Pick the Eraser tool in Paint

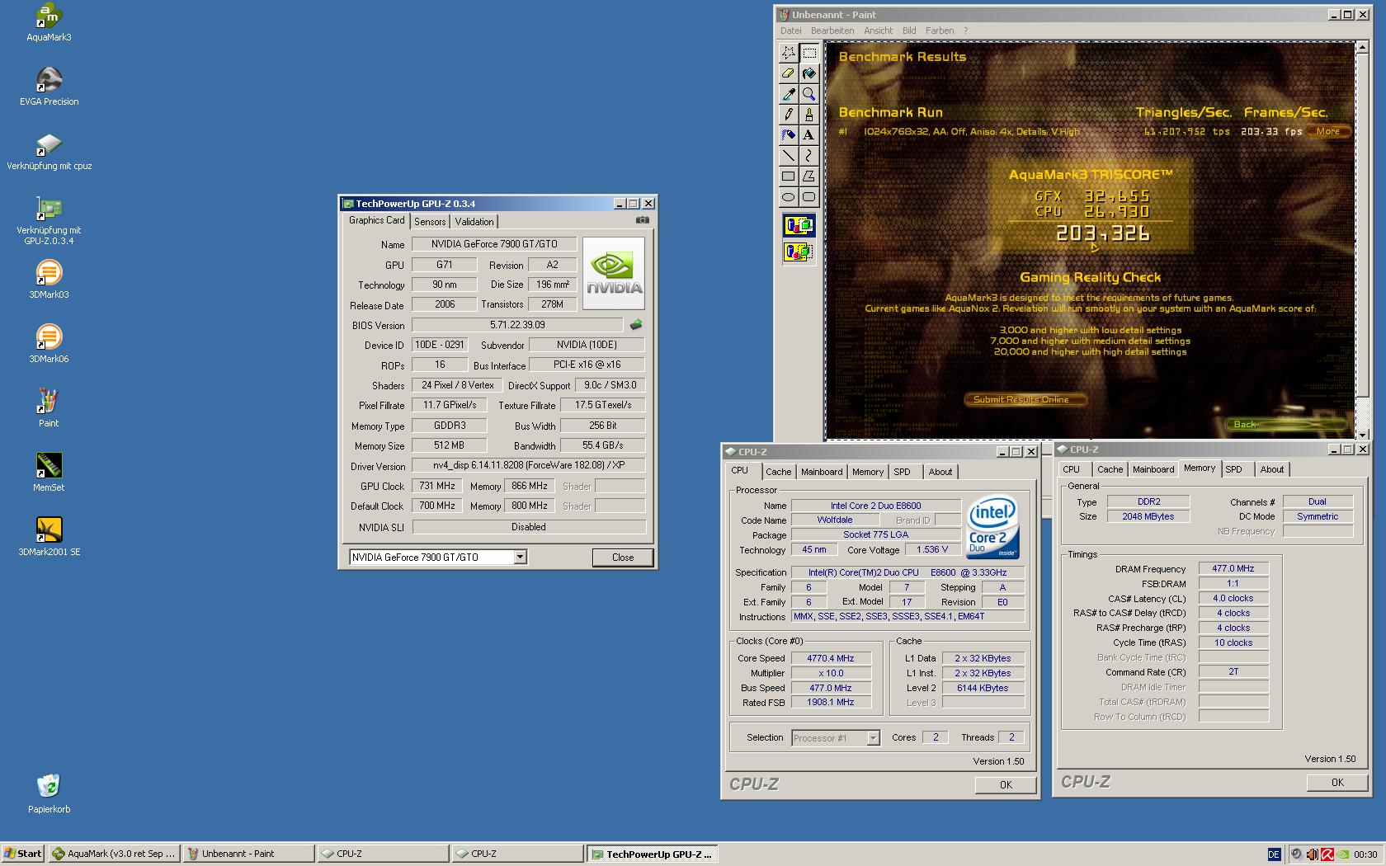point(789,73)
